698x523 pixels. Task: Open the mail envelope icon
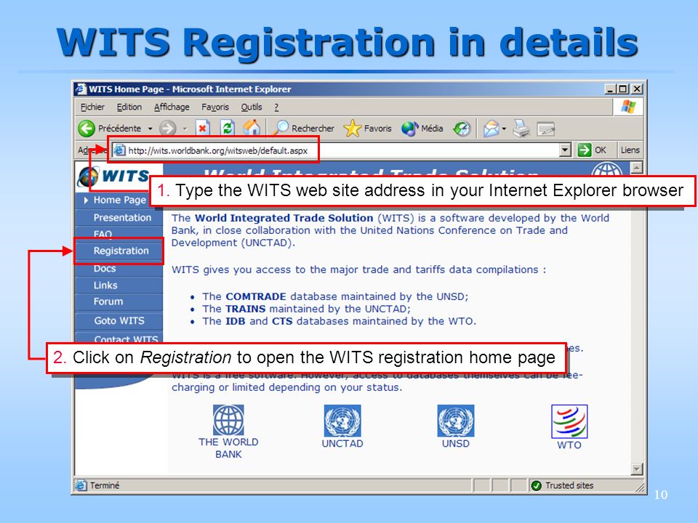(x=491, y=129)
